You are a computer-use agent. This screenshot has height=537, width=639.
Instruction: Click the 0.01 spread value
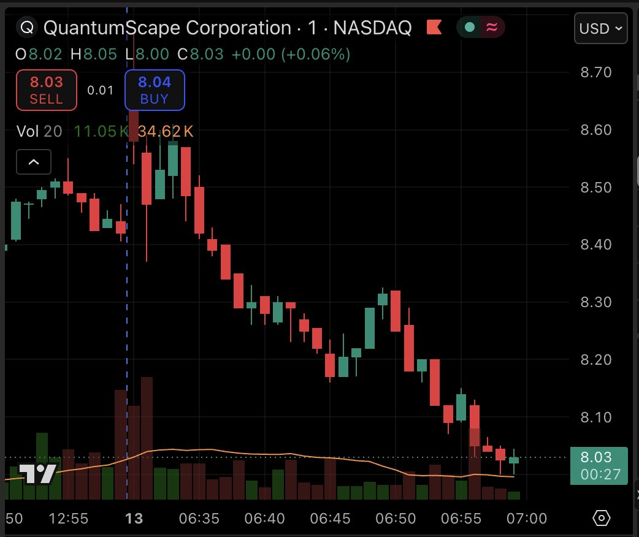tap(100, 90)
